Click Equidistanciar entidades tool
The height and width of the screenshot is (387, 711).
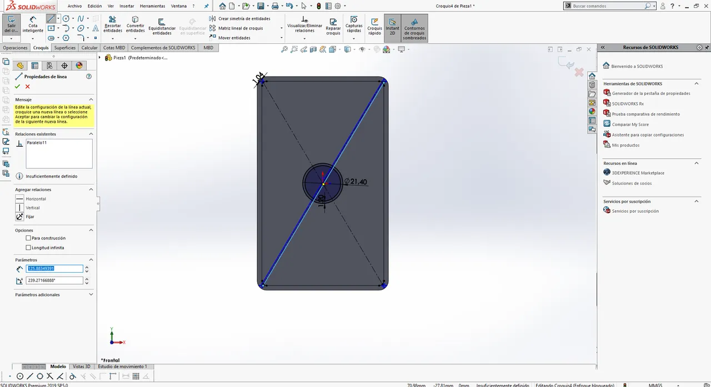tap(162, 27)
